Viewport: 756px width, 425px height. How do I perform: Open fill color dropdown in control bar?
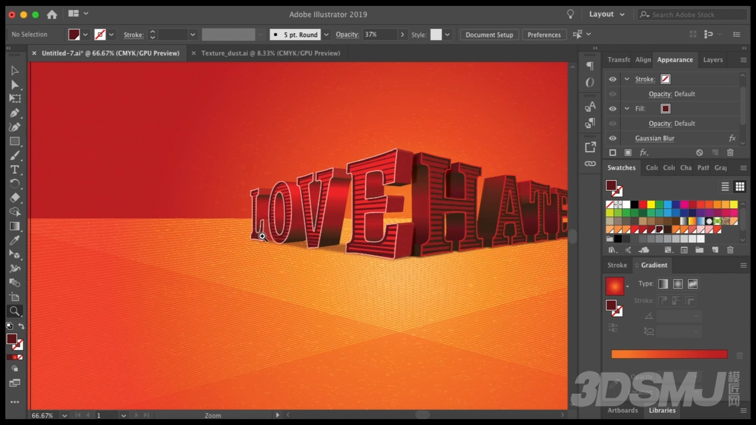(85, 34)
